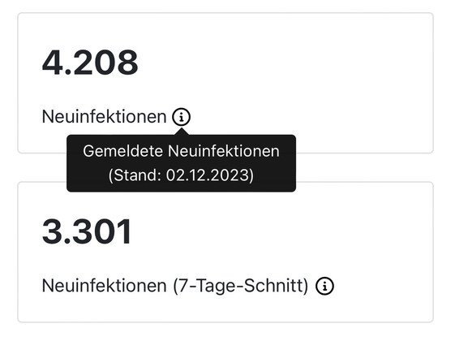
Task: Click the top card's right edge area
Action: [x=428, y=83]
